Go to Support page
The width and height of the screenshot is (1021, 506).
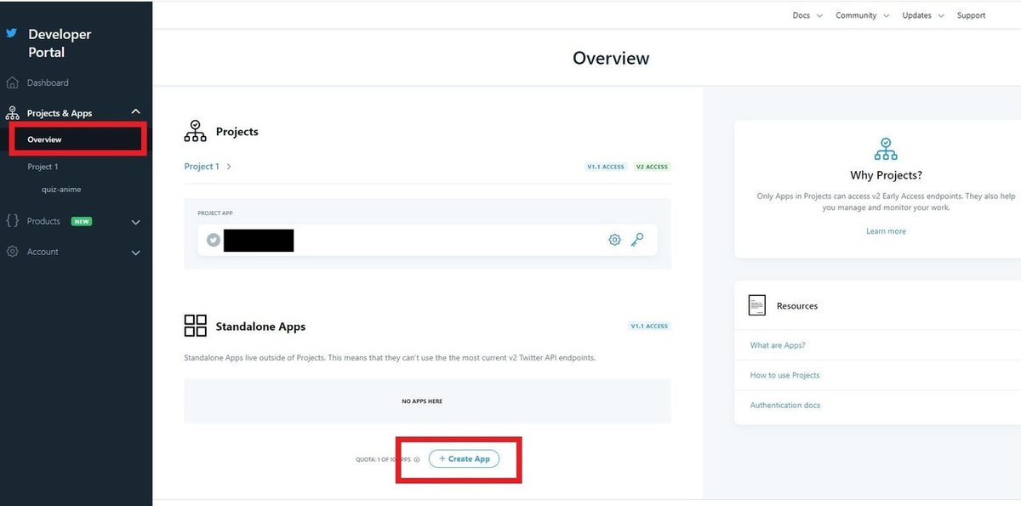point(971,15)
